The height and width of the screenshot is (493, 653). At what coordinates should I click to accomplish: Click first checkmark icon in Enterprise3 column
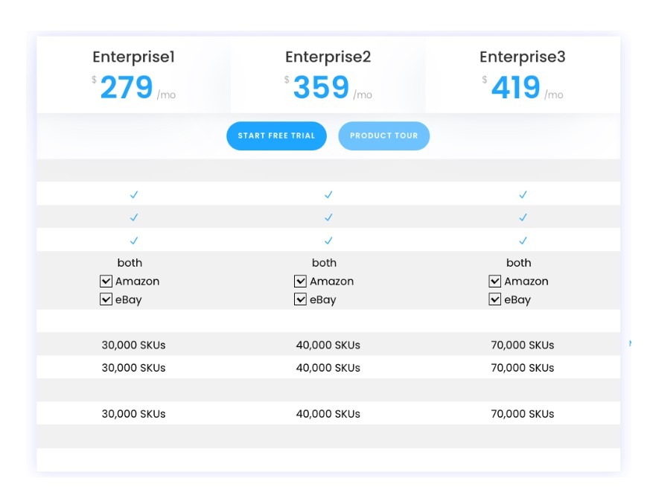523,194
